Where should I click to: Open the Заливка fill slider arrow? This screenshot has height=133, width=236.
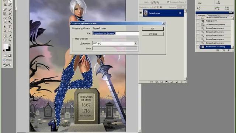click(x=184, y=7)
